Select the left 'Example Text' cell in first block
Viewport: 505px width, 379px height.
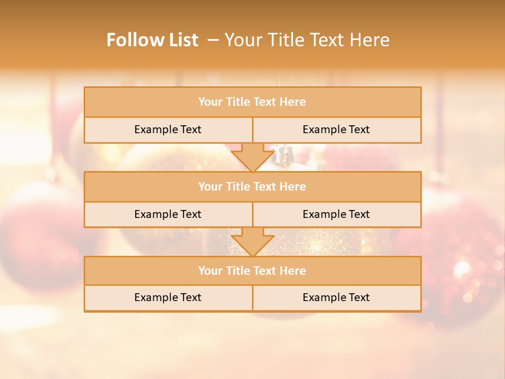click(x=168, y=130)
